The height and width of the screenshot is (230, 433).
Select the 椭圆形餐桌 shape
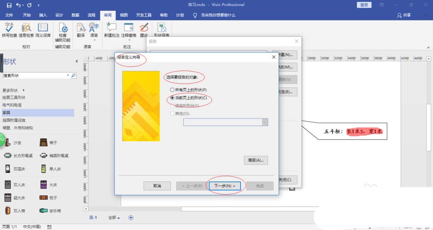coord(54,155)
